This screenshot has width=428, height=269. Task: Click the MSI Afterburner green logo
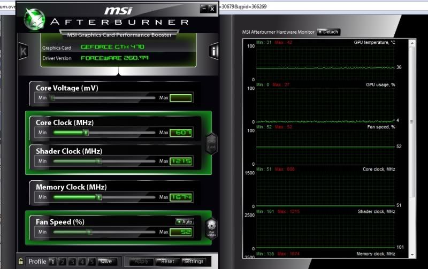click(34, 19)
